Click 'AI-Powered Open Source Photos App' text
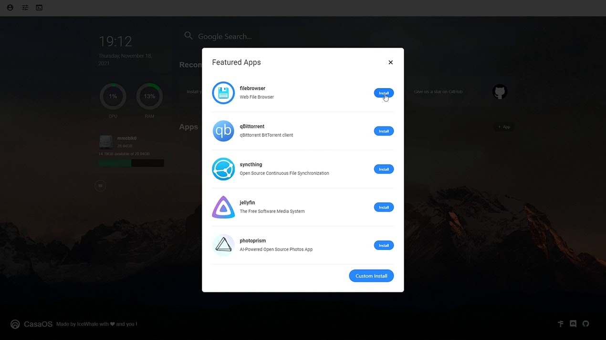Image resolution: width=606 pixels, height=340 pixels. click(x=276, y=250)
